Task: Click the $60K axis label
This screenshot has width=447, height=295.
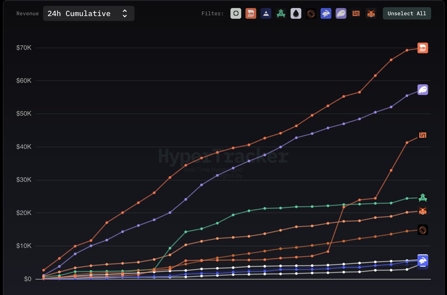Action: (x=23, y=81)
